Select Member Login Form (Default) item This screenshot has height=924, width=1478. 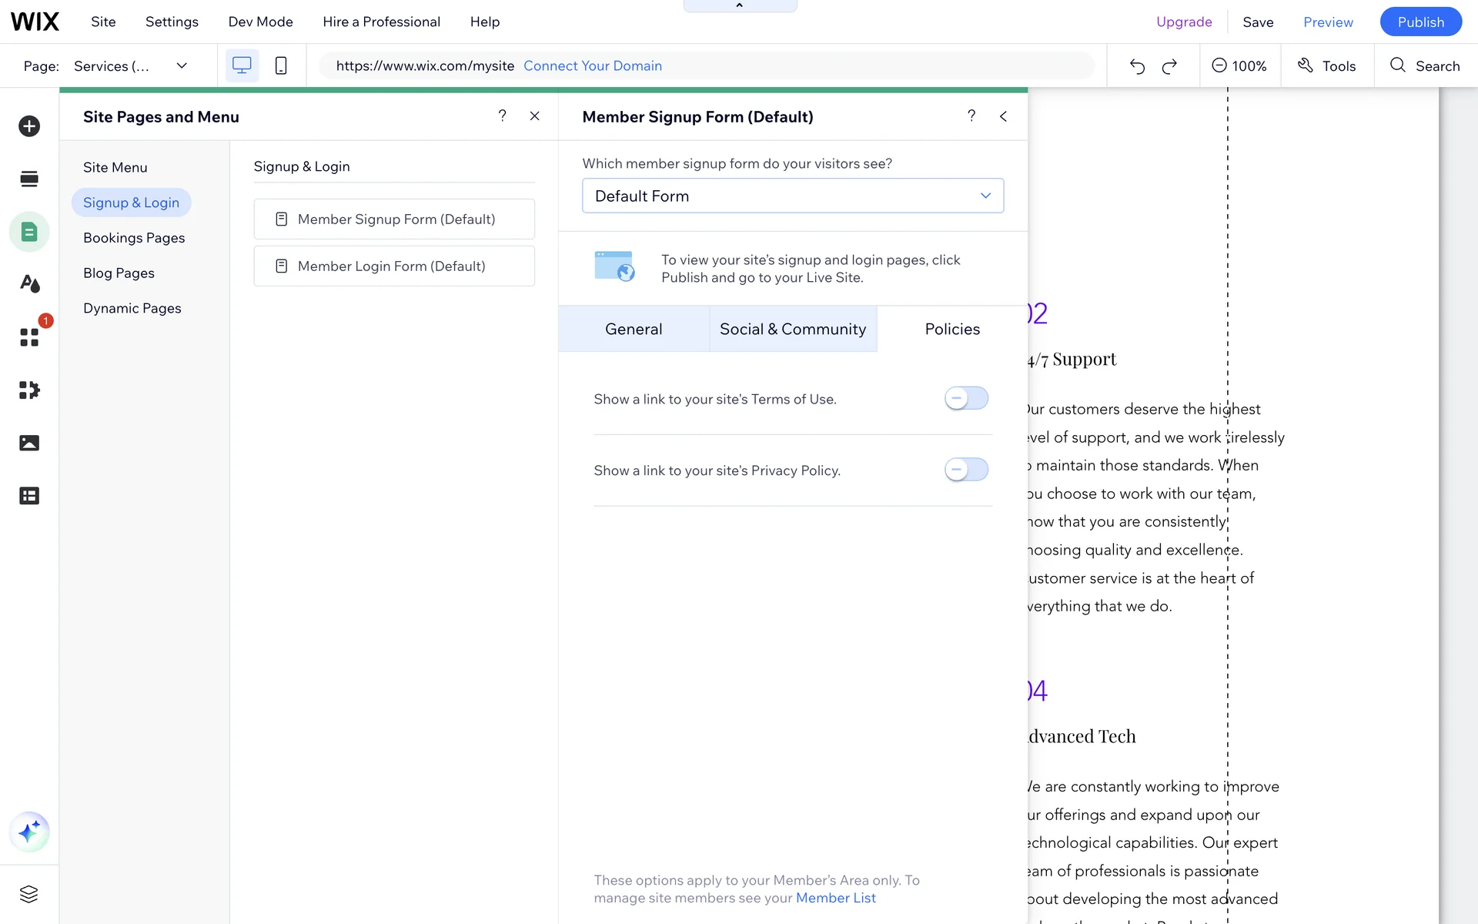pos(393,266)
